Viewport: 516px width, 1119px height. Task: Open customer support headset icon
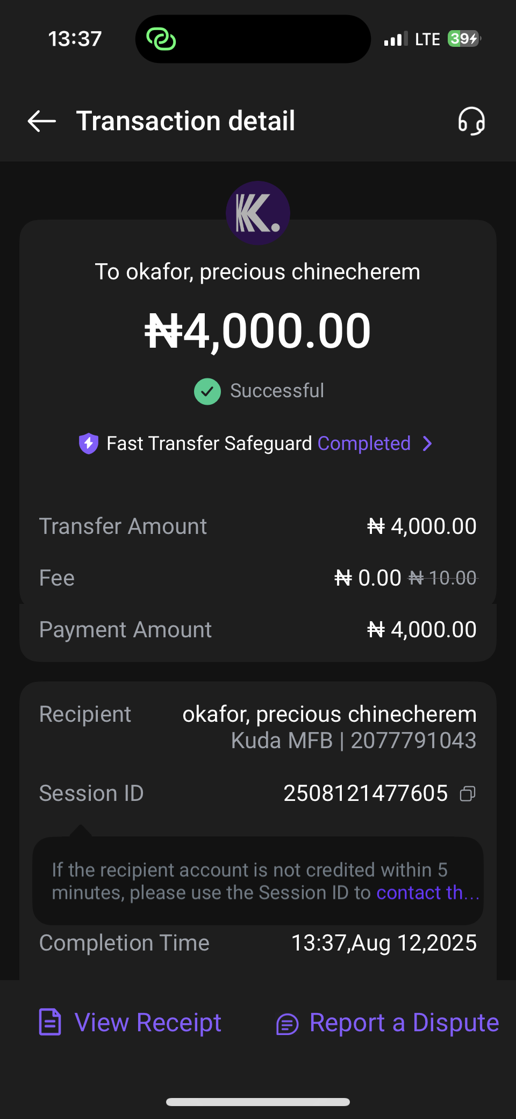pos(471,121)
